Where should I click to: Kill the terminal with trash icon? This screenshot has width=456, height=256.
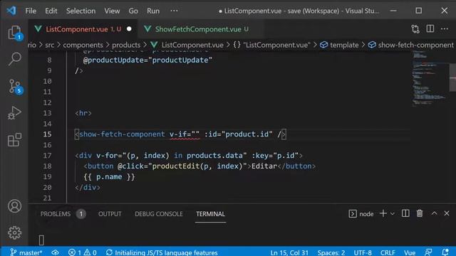pyautogui.click(x=420, y=213)
